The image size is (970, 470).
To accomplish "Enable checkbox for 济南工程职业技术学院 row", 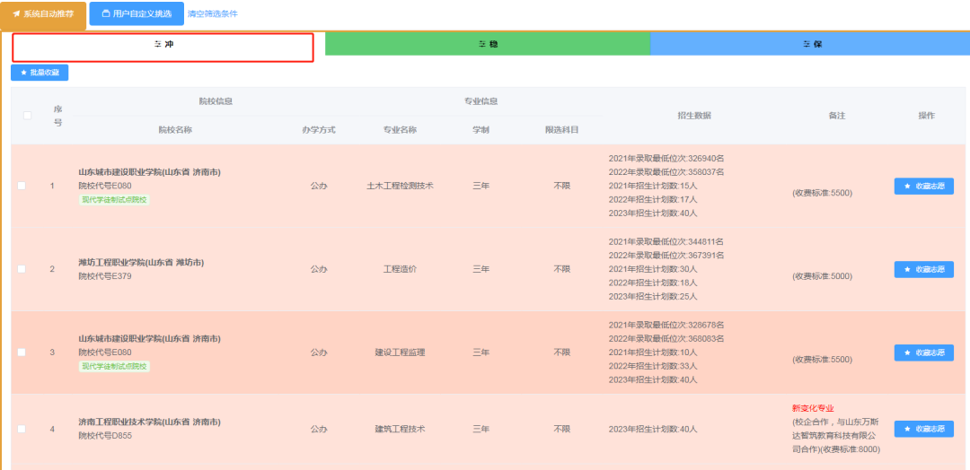I will [22, 429].
